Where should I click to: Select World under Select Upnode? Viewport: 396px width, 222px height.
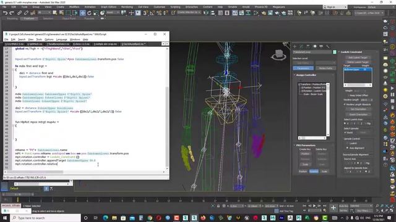coord(345,133)
